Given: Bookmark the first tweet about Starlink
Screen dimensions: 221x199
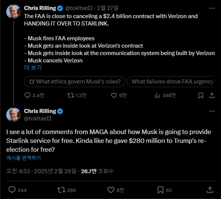Looking at the screenshot, I should (x=201, y=95).
